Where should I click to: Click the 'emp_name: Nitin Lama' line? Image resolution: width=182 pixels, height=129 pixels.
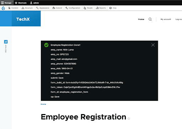62,50
